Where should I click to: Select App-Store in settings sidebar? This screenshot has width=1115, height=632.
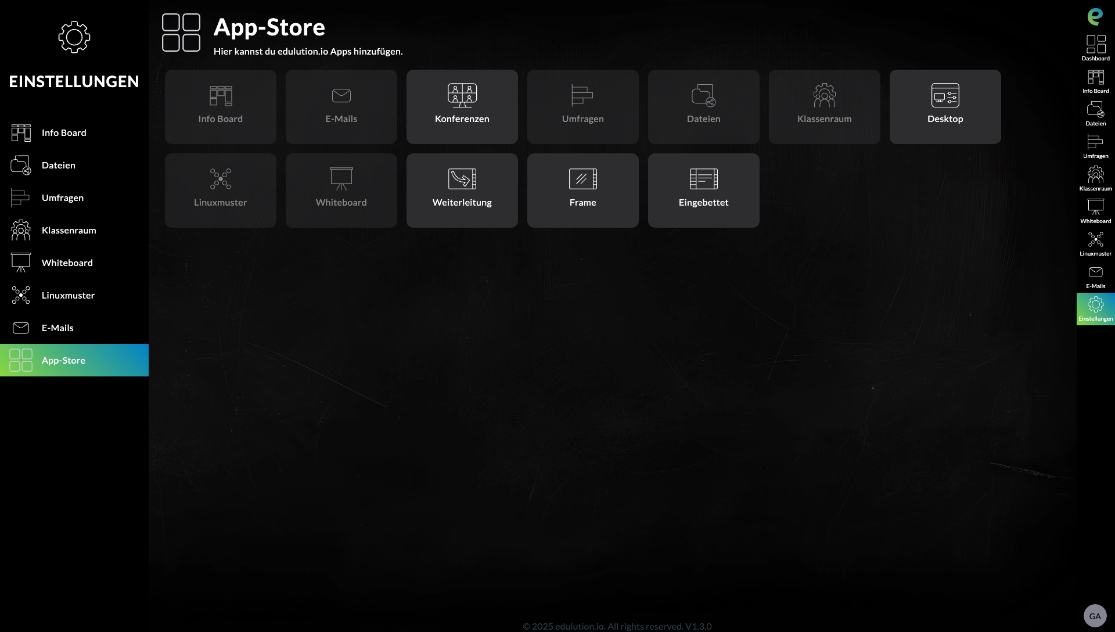pyautogui.click(x=74, y=360)
